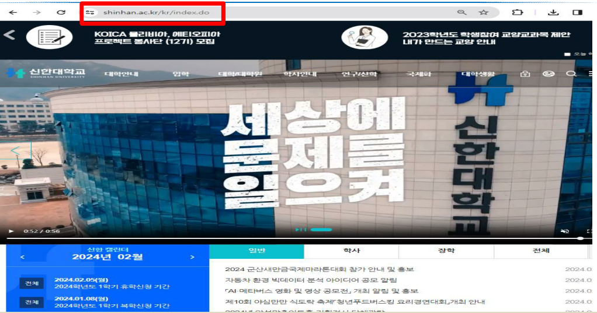Screen dimensions: 597x313
Task: Click the browser back arrow
Action: click(x=13, y=12)
